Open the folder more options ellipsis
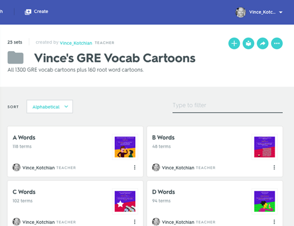 pos(277,44)
